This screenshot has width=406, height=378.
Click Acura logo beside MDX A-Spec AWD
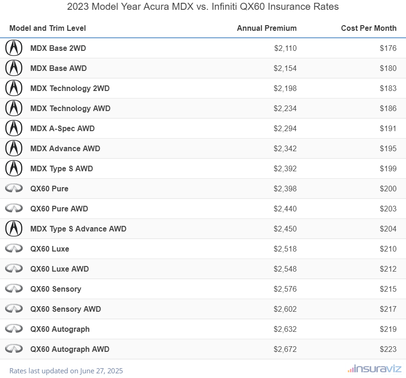pos(14,128)
